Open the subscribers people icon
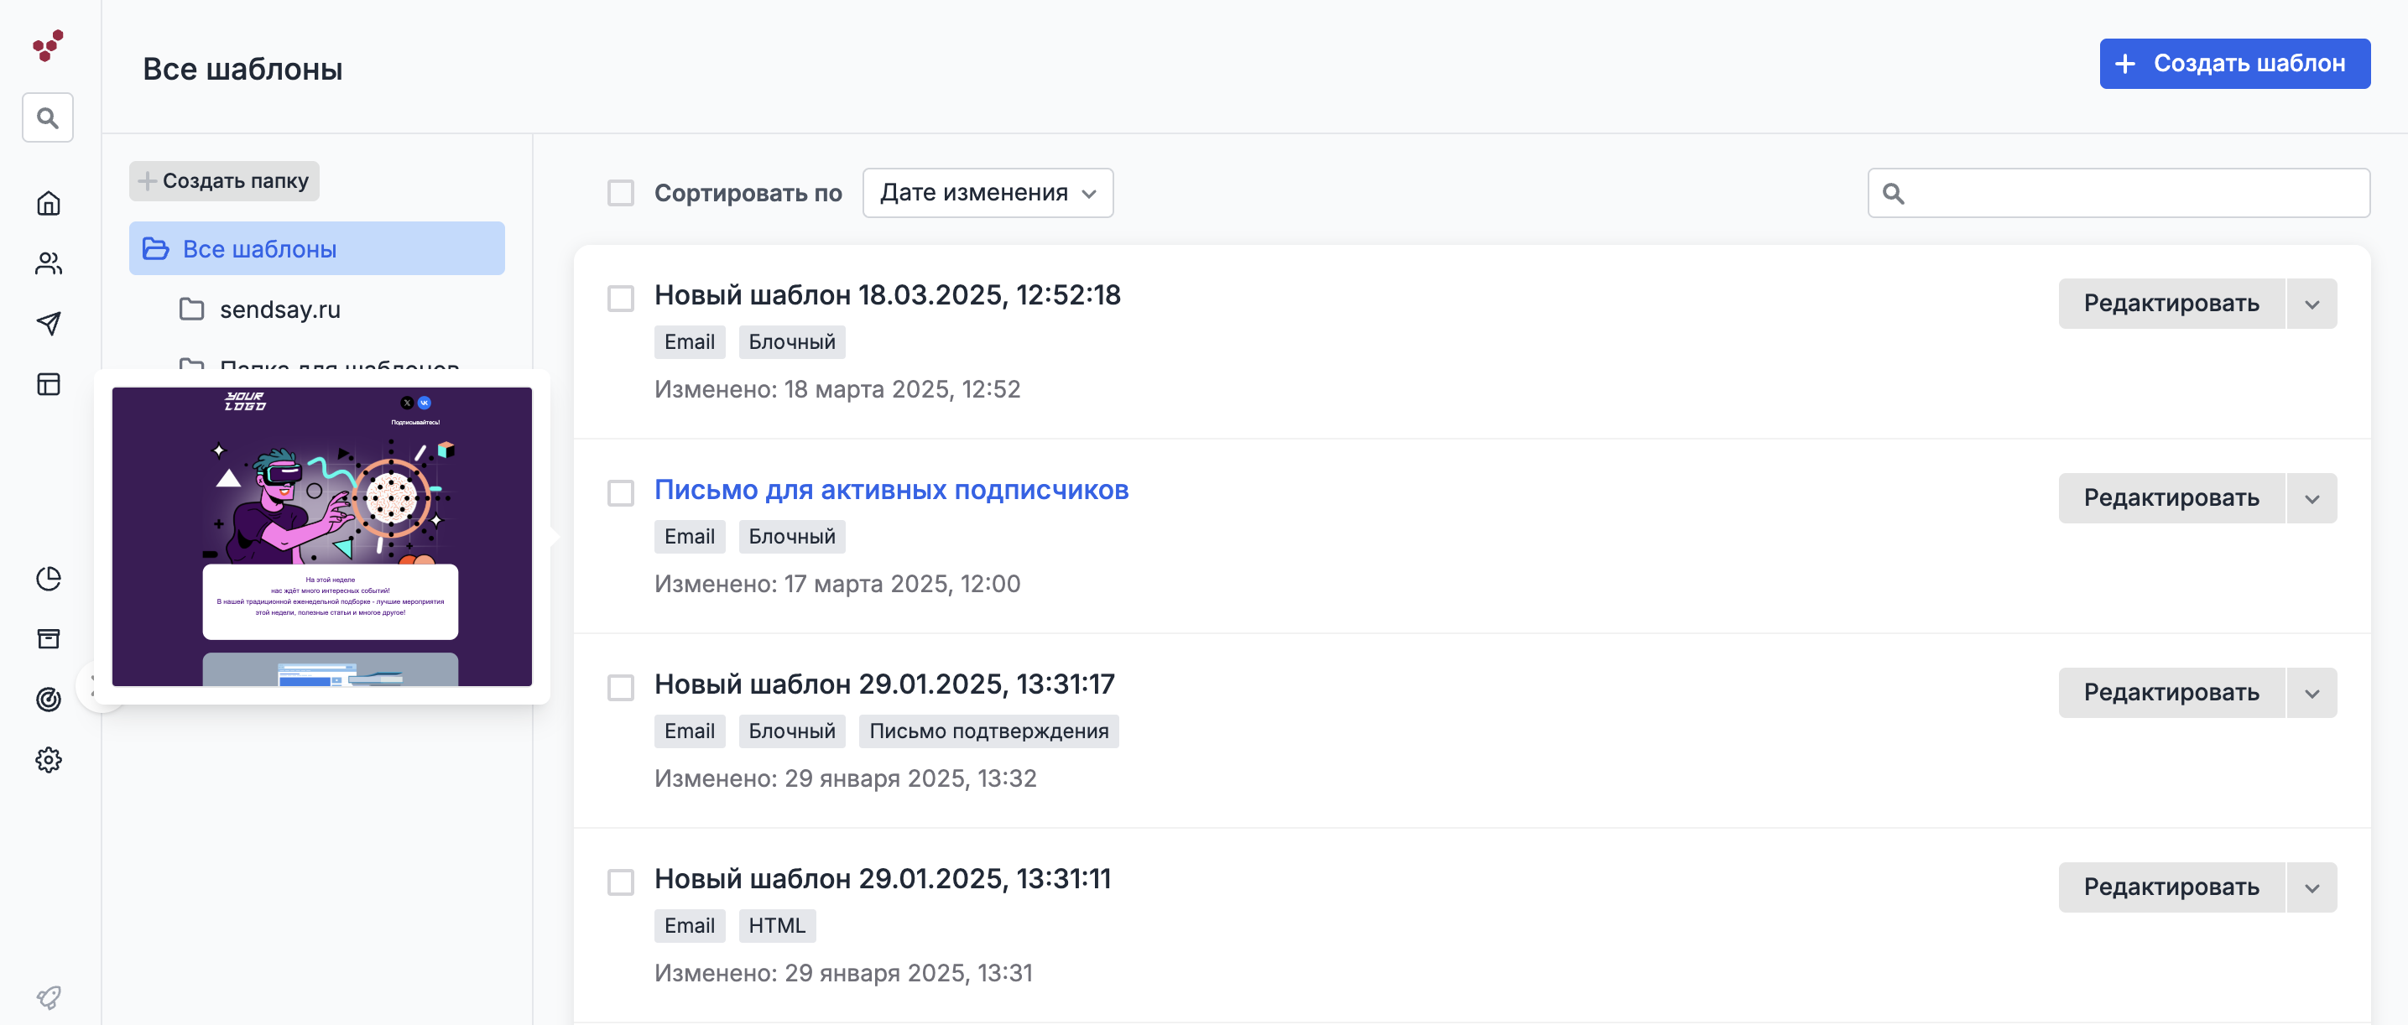The width and height of the screenshot is (2408, 1025). pos(49,264)
